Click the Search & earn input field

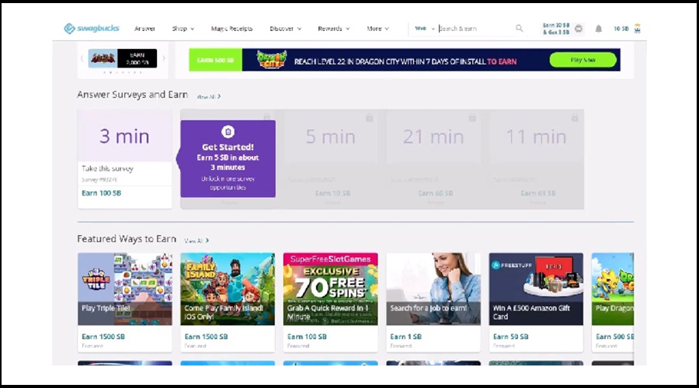pyautogui.click(x=474, y=29)
